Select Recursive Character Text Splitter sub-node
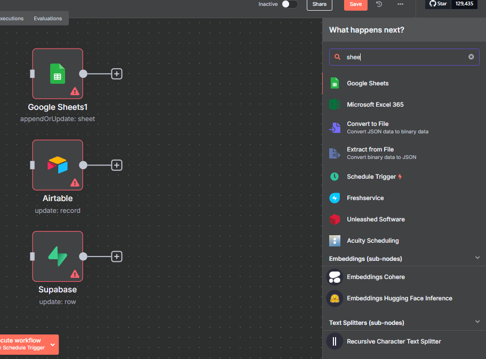This screenshot has height=359, width=486. coord(404,341)
